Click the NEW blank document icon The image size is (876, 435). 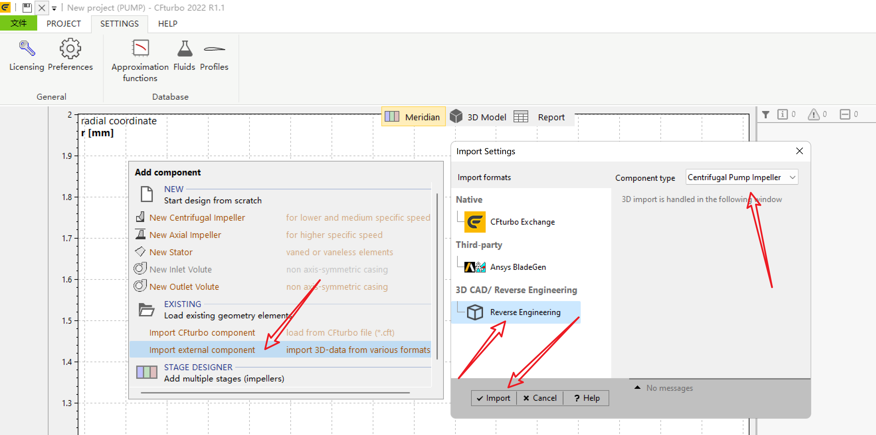147,194
